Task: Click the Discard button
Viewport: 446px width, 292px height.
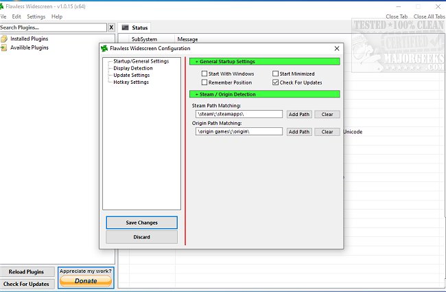Action: point(141,237)
